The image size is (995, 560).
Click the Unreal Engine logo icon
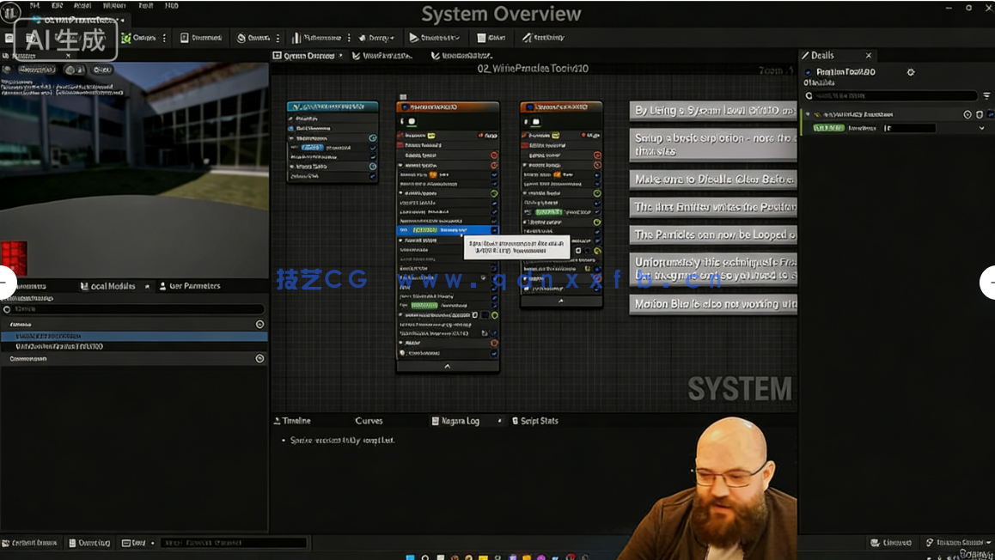pos(10,13)
